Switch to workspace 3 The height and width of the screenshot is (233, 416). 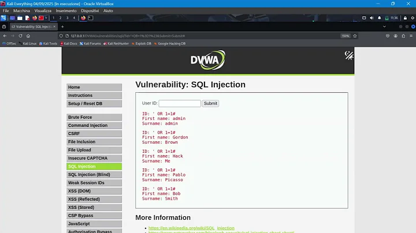(67, 18)
